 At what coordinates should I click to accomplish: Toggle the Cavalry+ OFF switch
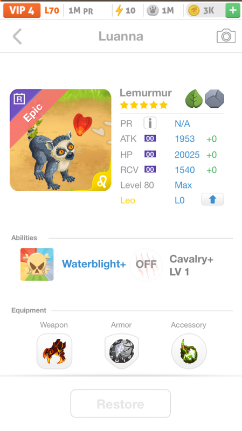pos(146,265)
